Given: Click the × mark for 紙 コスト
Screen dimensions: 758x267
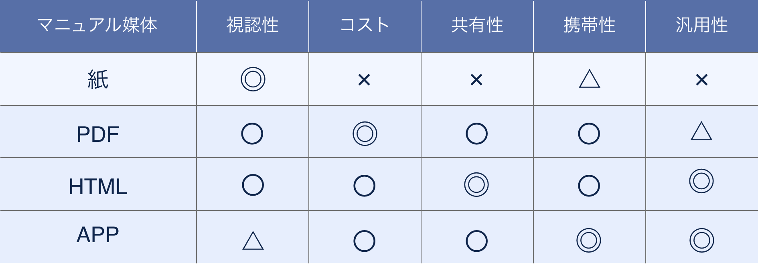Looking at the screenshot, I should tap(364, 80).
